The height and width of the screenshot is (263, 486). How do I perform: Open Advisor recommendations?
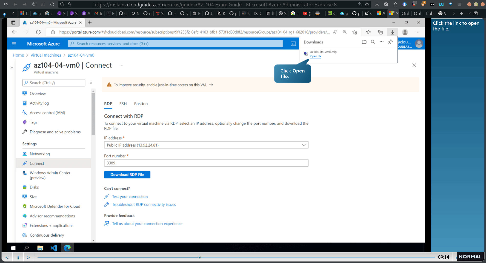52,216
